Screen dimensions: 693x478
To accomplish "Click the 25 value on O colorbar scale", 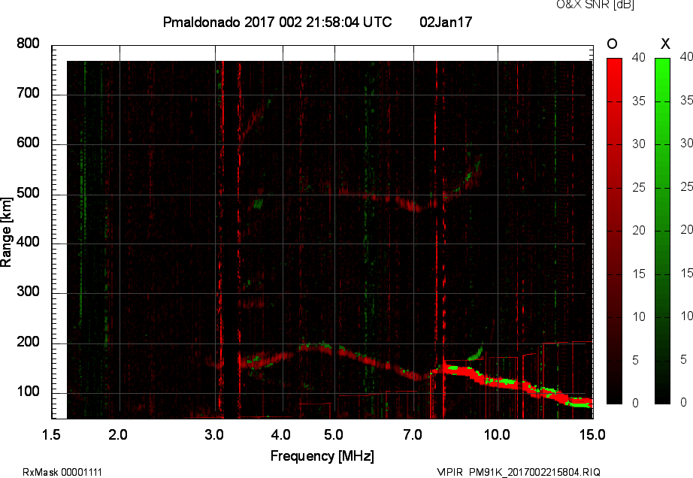I will [x=639, y=187].
